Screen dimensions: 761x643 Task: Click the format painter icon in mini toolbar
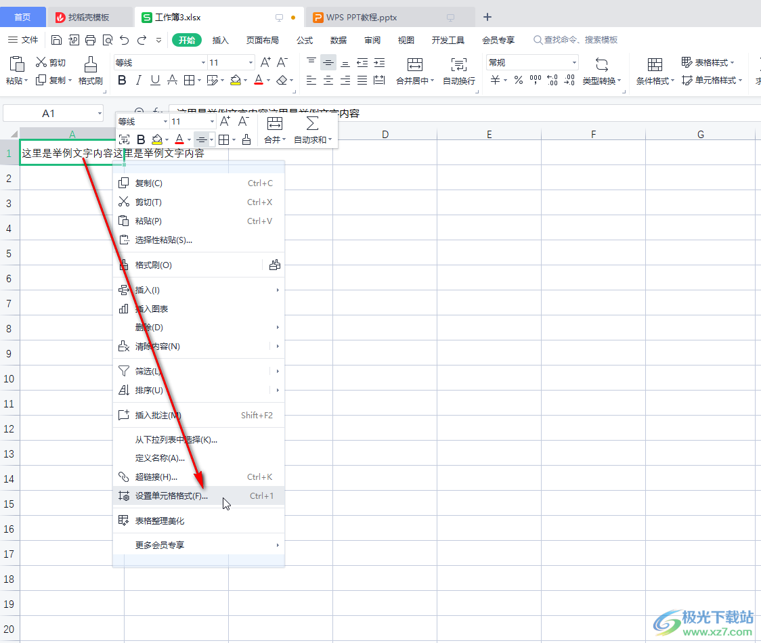pos(246,139)
